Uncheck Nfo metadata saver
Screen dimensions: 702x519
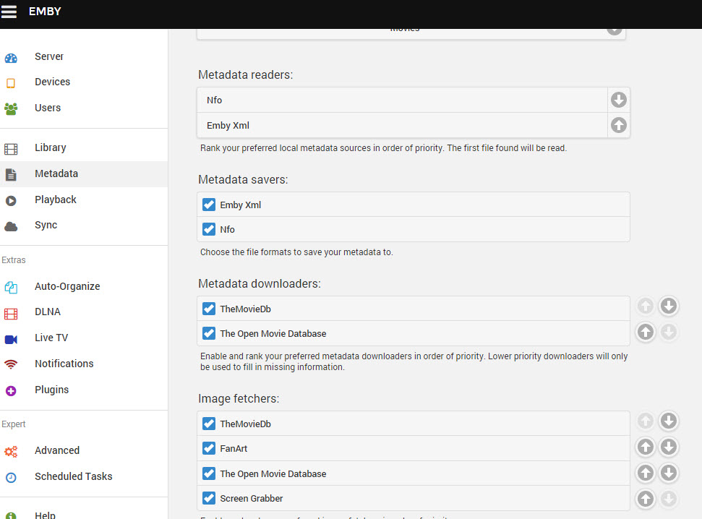point(209,230)
